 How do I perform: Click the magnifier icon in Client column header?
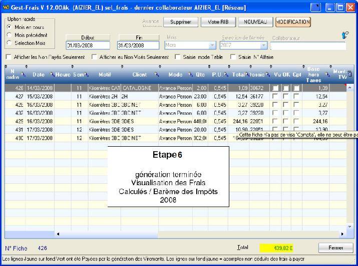pyautogui.click(x=156, y=74)
